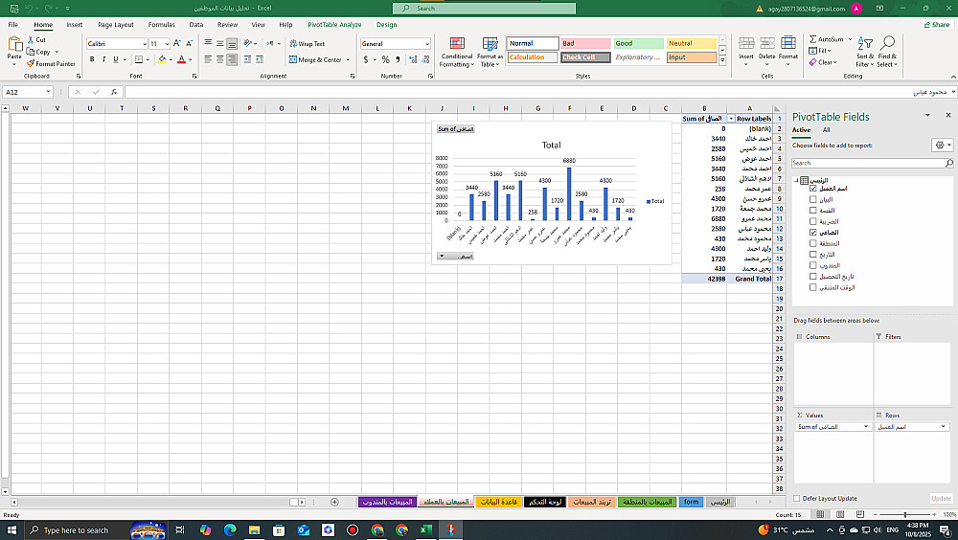Screen dimensions: 958x540
Task: Apply Italic formatting
Action: pos(103,59)
